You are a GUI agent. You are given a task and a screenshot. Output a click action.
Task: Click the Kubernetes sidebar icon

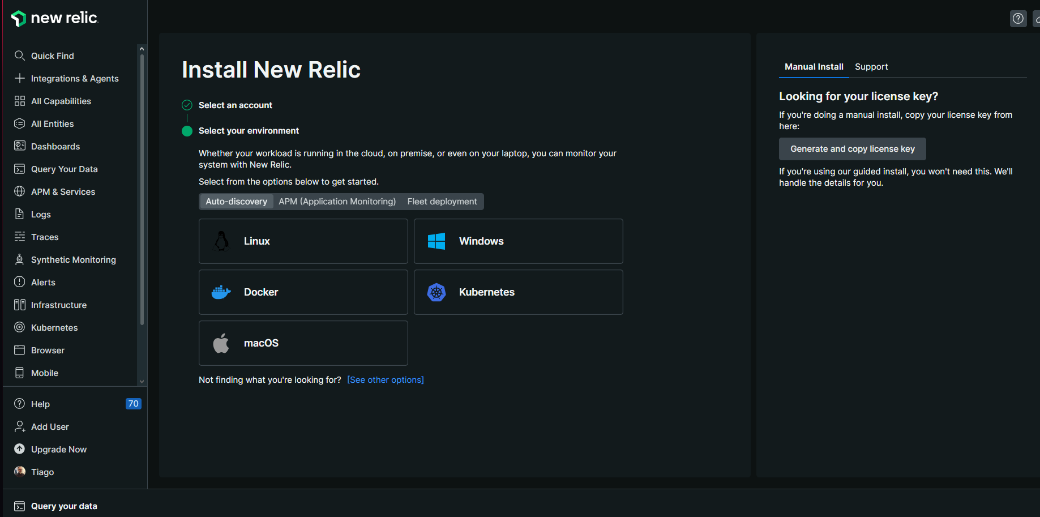[20, 327]
